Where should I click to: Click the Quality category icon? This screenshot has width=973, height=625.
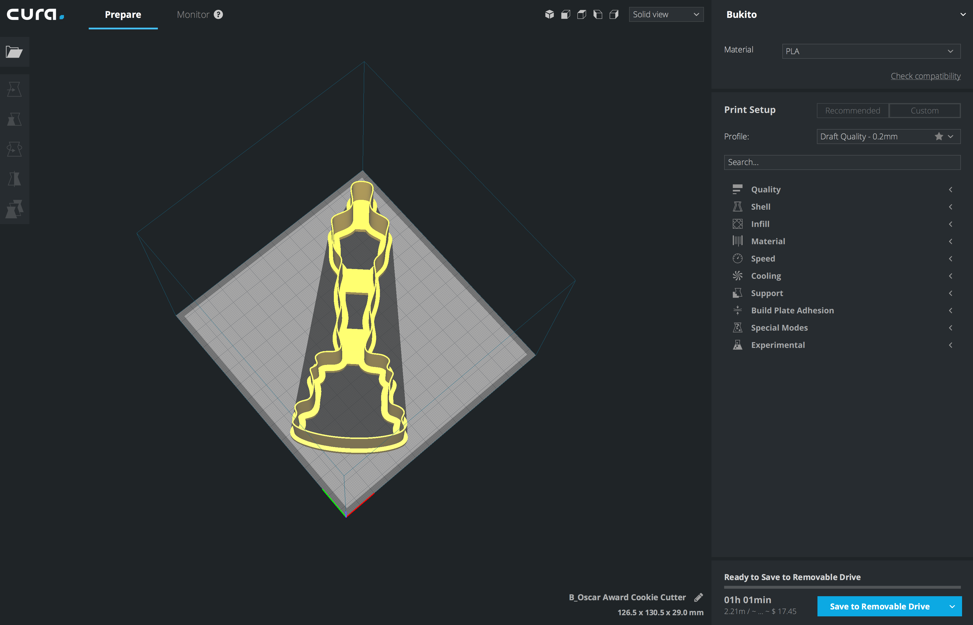(x=737, y=190)
